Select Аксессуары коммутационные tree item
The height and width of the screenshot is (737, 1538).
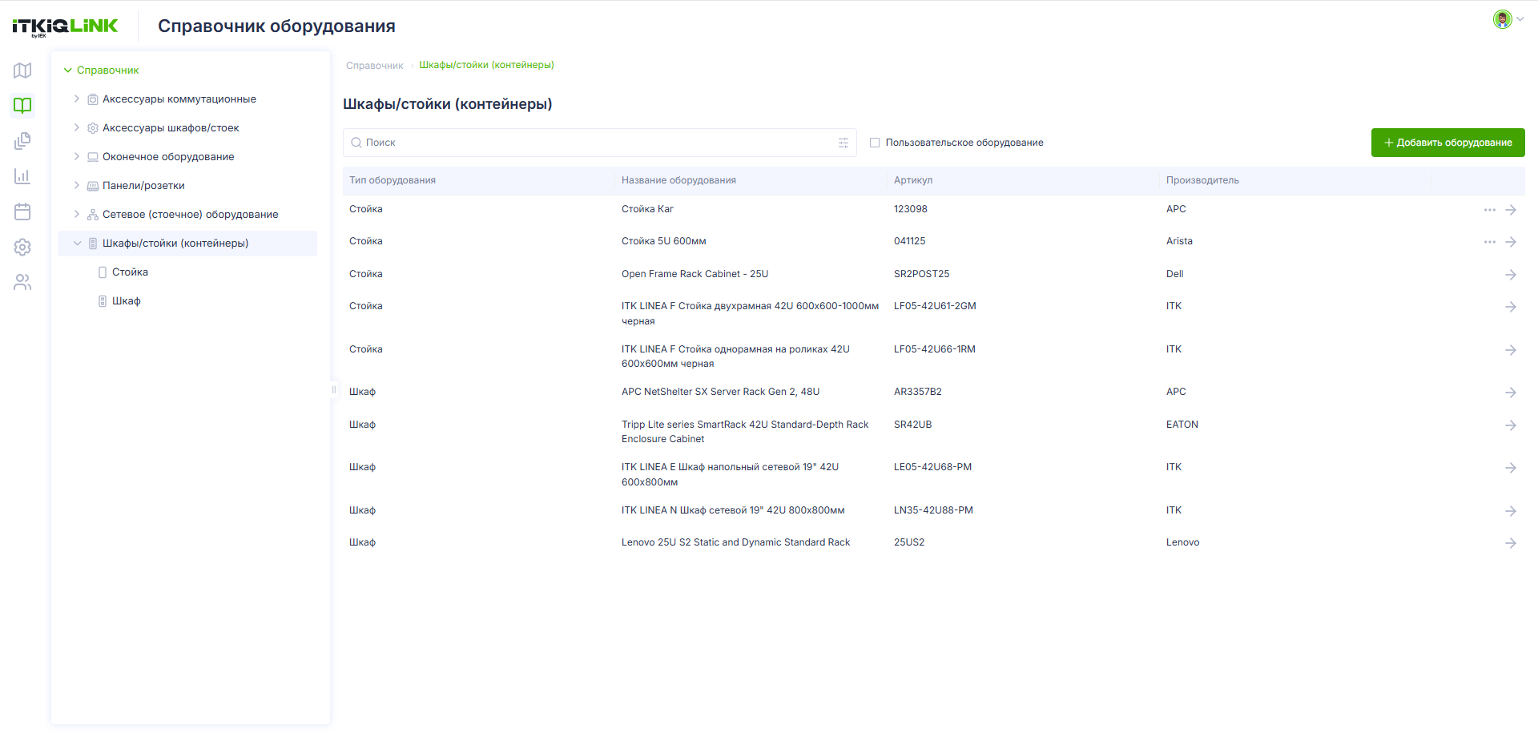tap(179, 99)
